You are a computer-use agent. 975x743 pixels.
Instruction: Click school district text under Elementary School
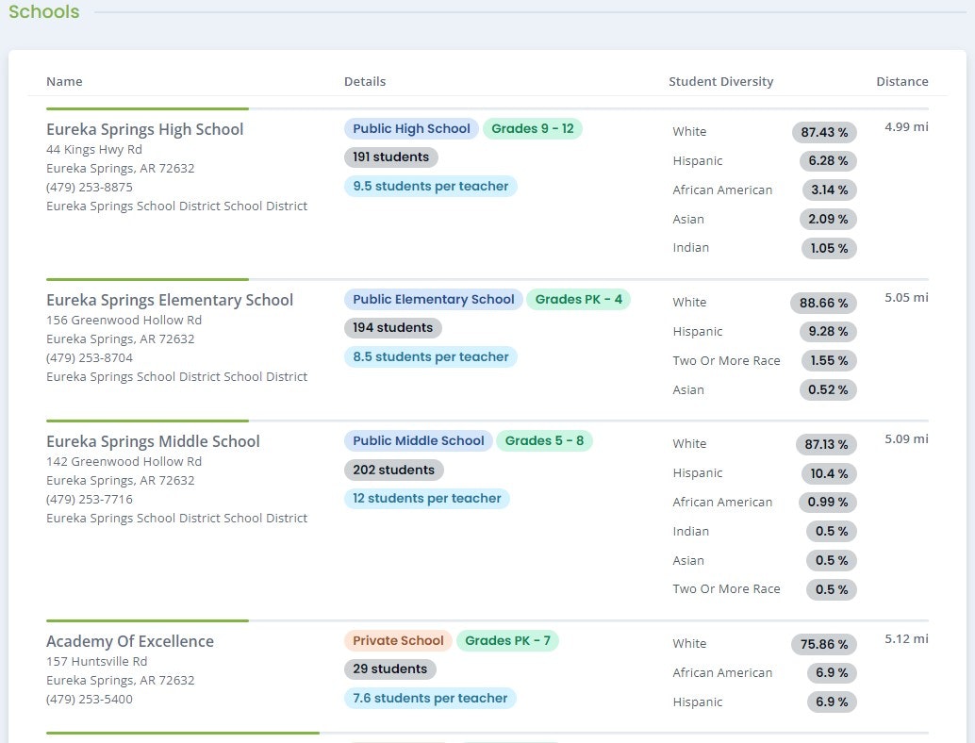pyautogui.click(x=176, y=377)
